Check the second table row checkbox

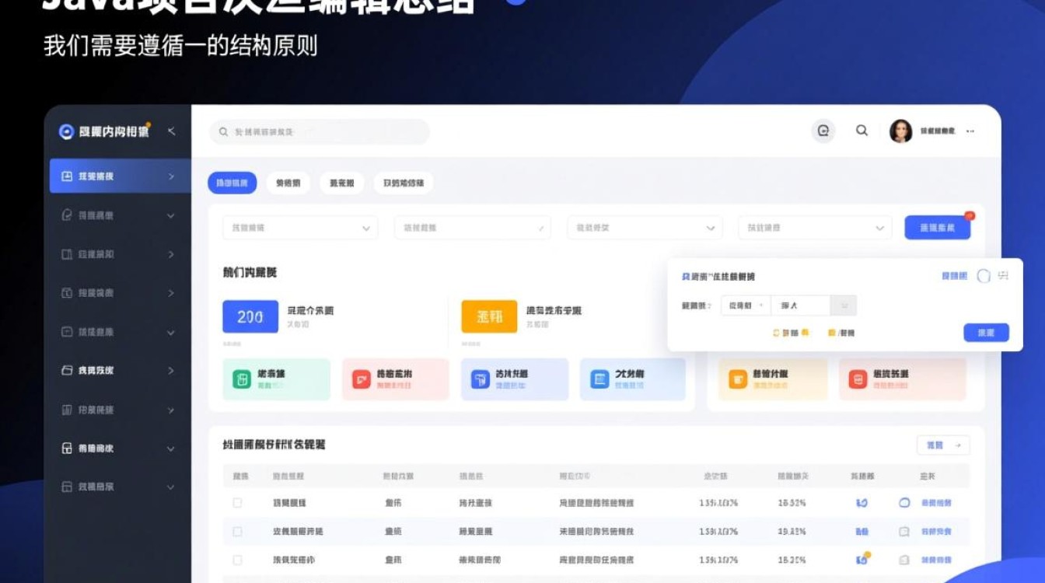pyautogui.click(x=237, y=531)
